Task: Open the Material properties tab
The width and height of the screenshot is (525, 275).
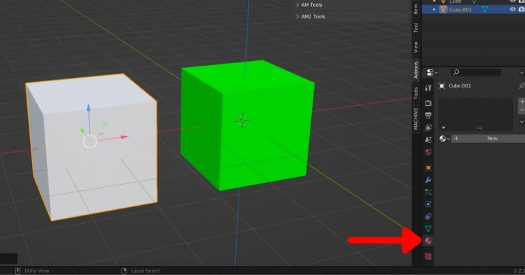Action: [429, 241]
